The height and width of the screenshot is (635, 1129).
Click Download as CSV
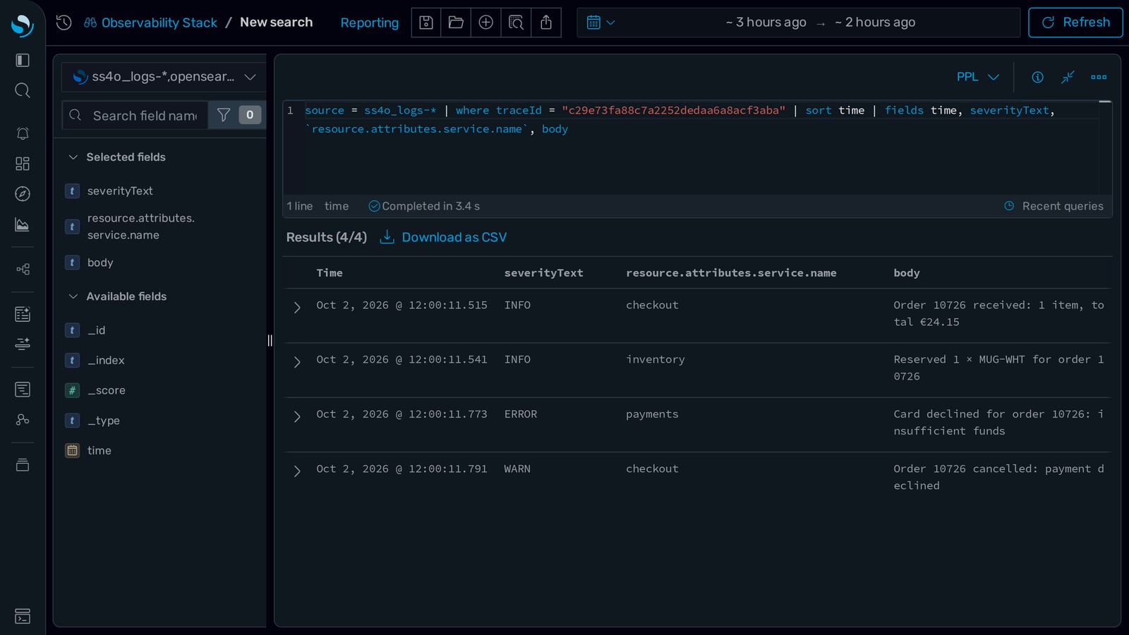pos(444,237)
